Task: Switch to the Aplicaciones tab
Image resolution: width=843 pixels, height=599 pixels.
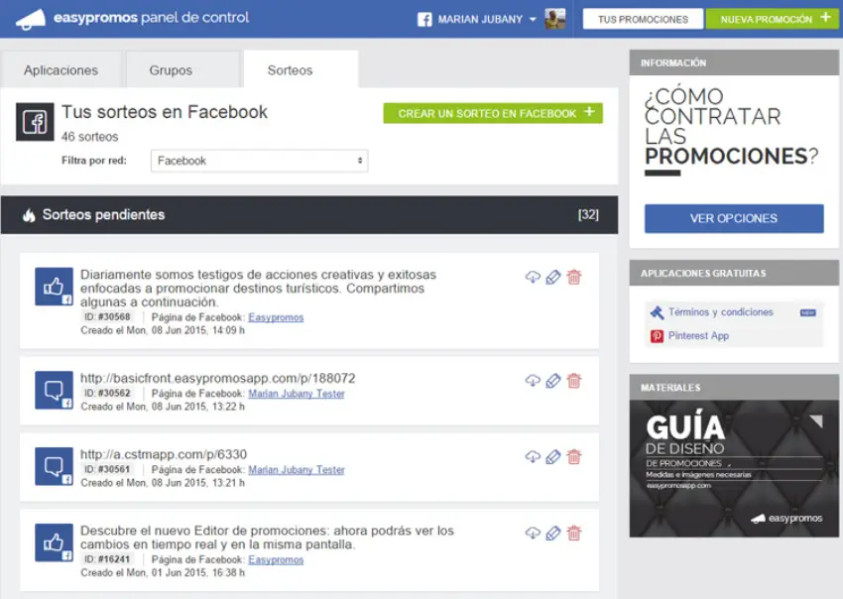Action: [x=60, y=69]
